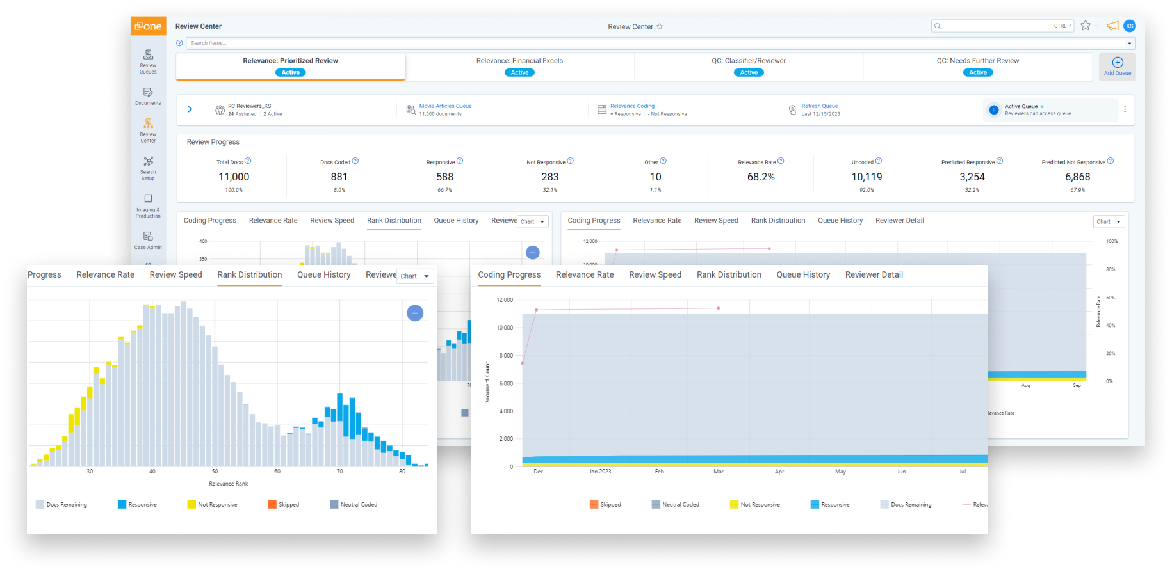The image size is (1172, 572).
Task: Open the announcements megaphone icon
Action: pyautogui.click(x=1112, y=26)
